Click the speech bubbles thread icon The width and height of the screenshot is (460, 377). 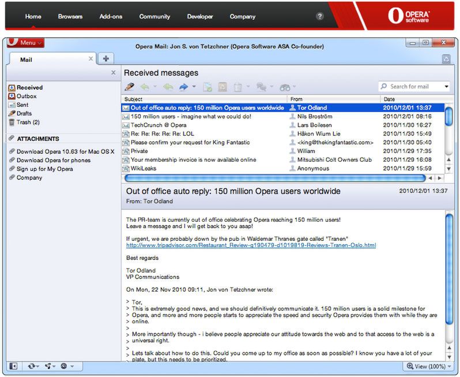[261, 87]
